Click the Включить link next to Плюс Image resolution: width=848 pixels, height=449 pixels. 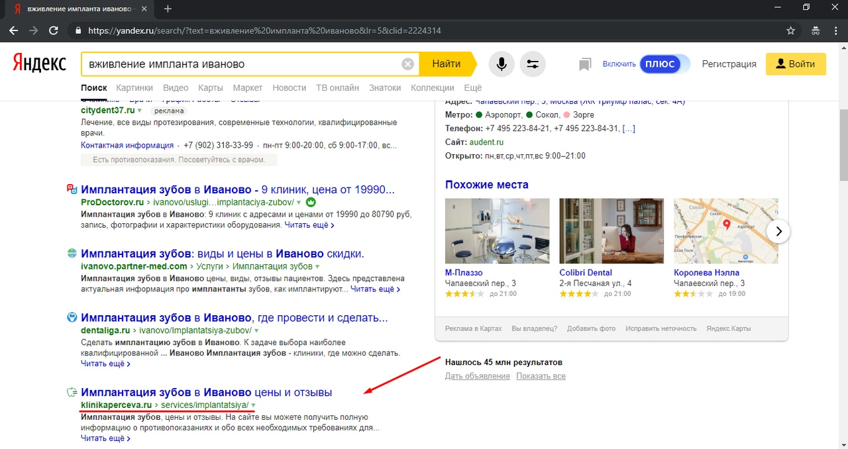pyautogui.click(x=619, y=64)
